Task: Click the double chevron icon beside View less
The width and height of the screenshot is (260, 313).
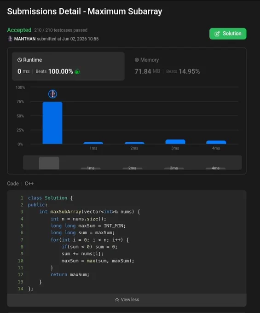Action: tap(117, 300)
